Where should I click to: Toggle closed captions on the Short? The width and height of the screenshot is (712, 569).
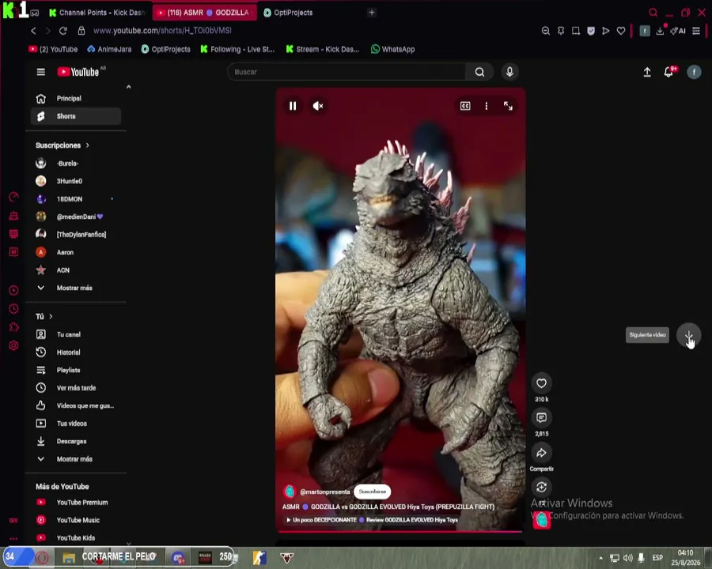(465, 106)
